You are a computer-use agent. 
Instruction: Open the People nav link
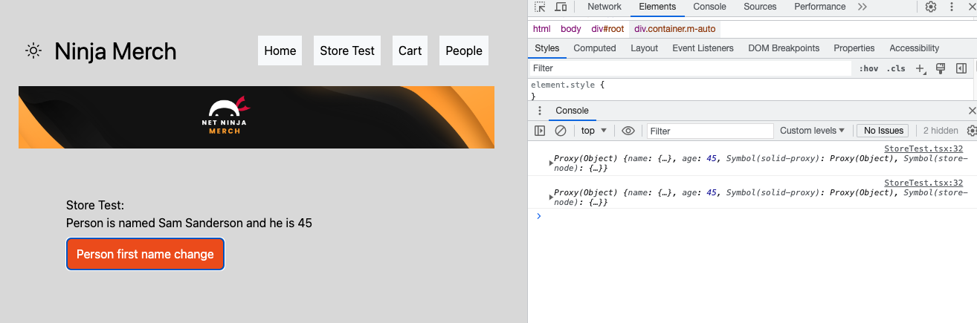[464, 50]
